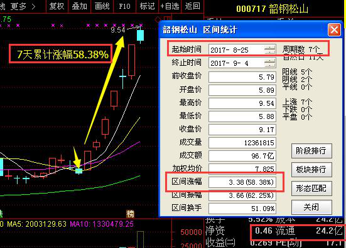Open 阶段排行 ranking
This screenshot has height=248, width=346.
click(311, 151)
